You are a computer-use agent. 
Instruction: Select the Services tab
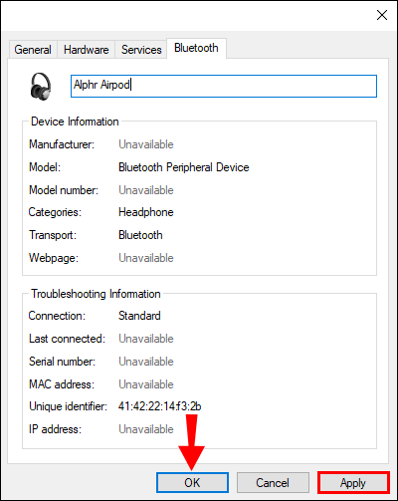pyautogui.click(x=141, y=50)
